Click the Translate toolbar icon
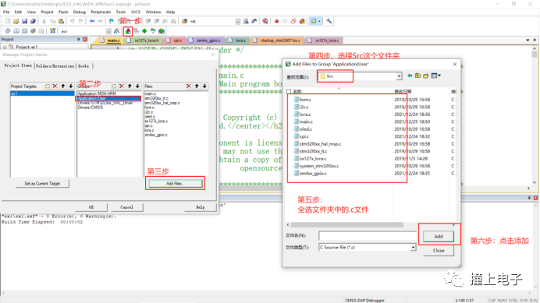540x303 pixels. pos(8,31)
